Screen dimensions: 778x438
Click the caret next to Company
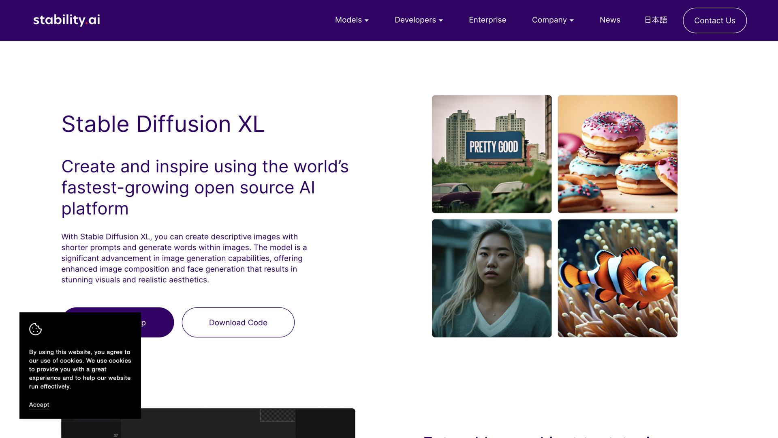571,20
